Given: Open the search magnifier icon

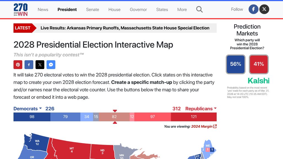Looking at the screenshot, I should [199, 9].
